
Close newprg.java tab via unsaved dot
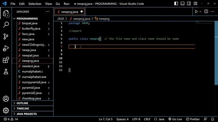click(82, 12)
